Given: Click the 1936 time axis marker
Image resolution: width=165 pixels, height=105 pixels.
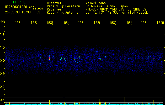Looking at the screenshot, I should pos(97,23).
